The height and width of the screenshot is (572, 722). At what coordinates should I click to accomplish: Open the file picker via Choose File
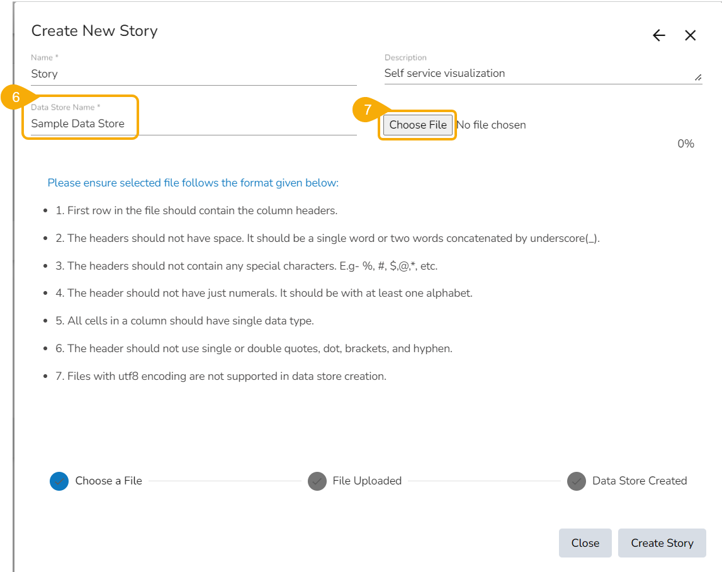tap(417, 125)
